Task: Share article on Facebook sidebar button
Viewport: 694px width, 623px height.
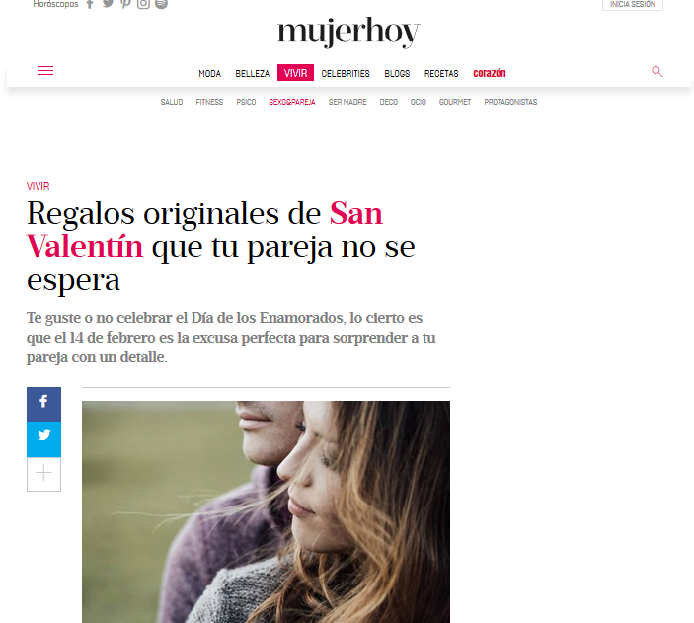Action: 43,404
